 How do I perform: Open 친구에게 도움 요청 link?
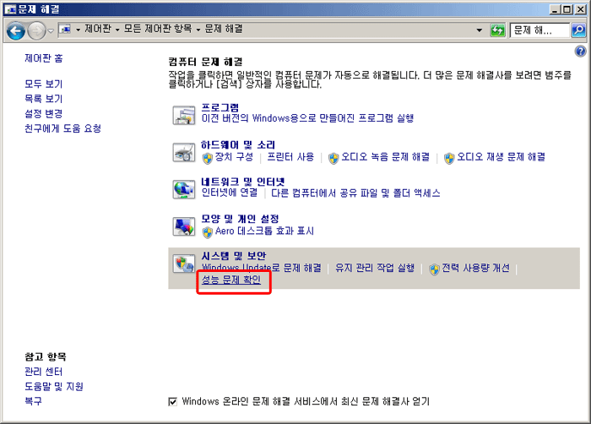63,128
